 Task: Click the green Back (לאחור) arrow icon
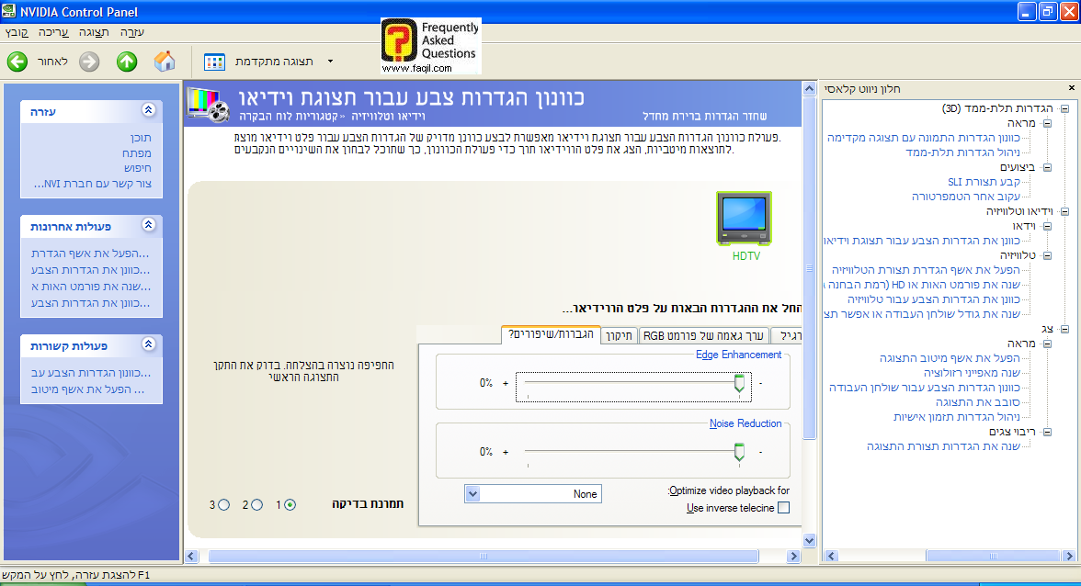point(17,62)
